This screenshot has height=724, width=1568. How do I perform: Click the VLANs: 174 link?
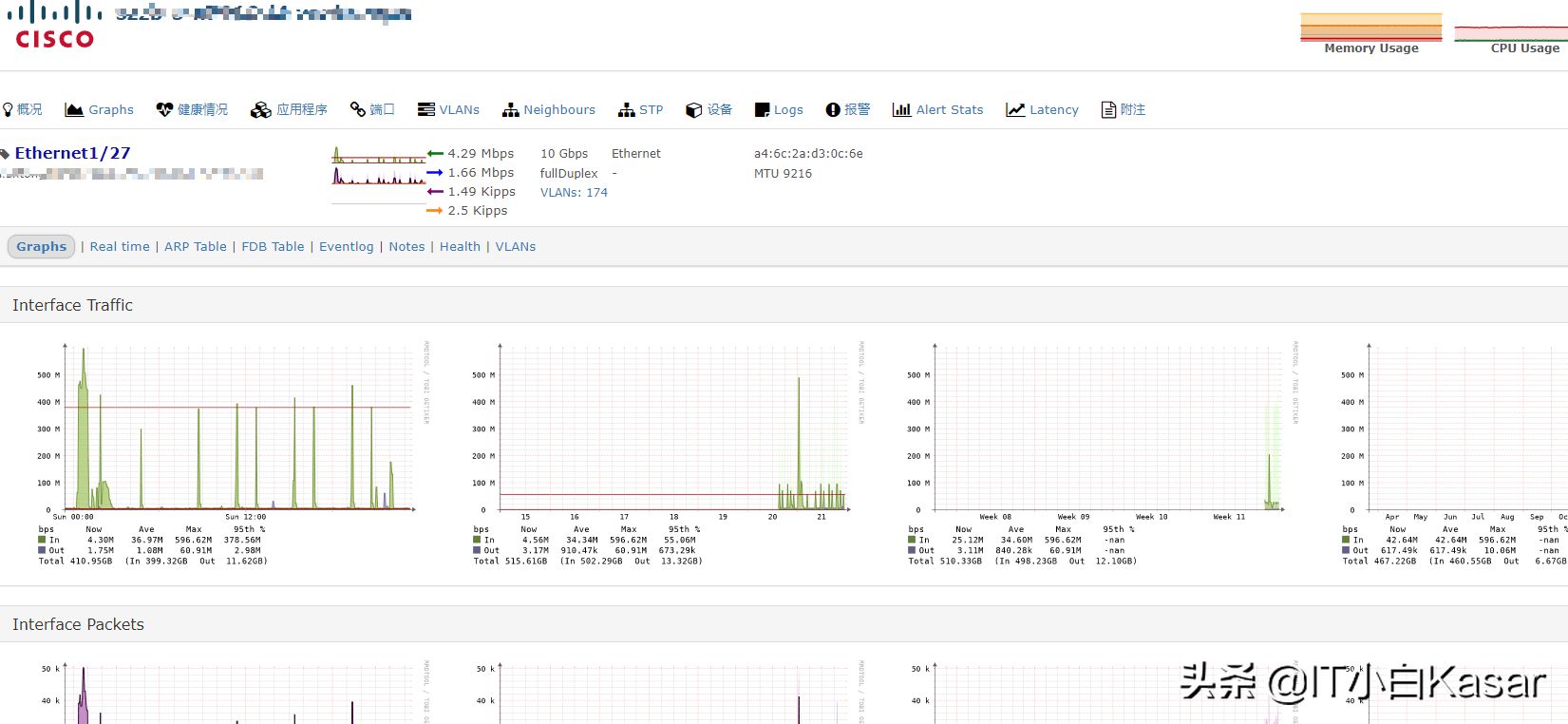[x=574, y=192]
